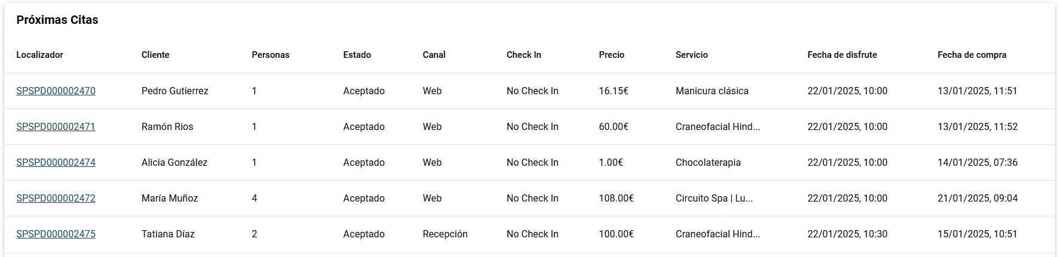This screenshot has width=1060, height=257.
Task: Open booking link SPSPD000002475
Action: coord(56,234)
